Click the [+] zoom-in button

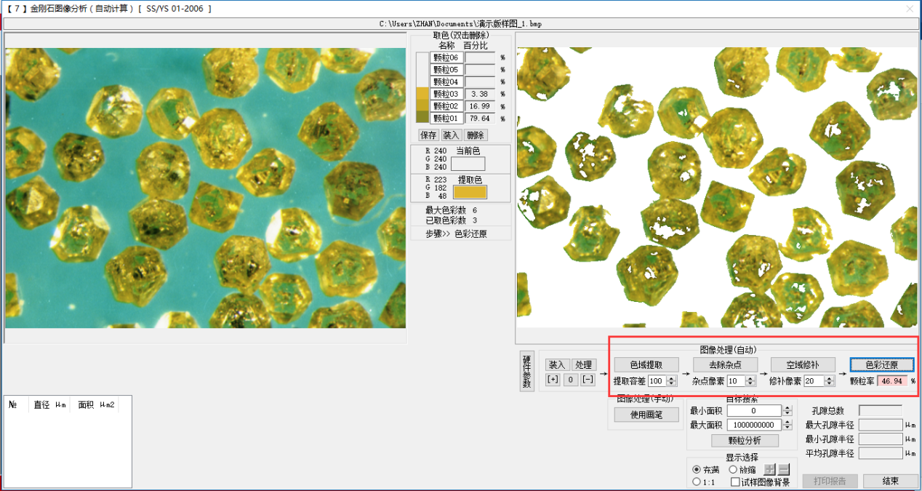(553, 379)
